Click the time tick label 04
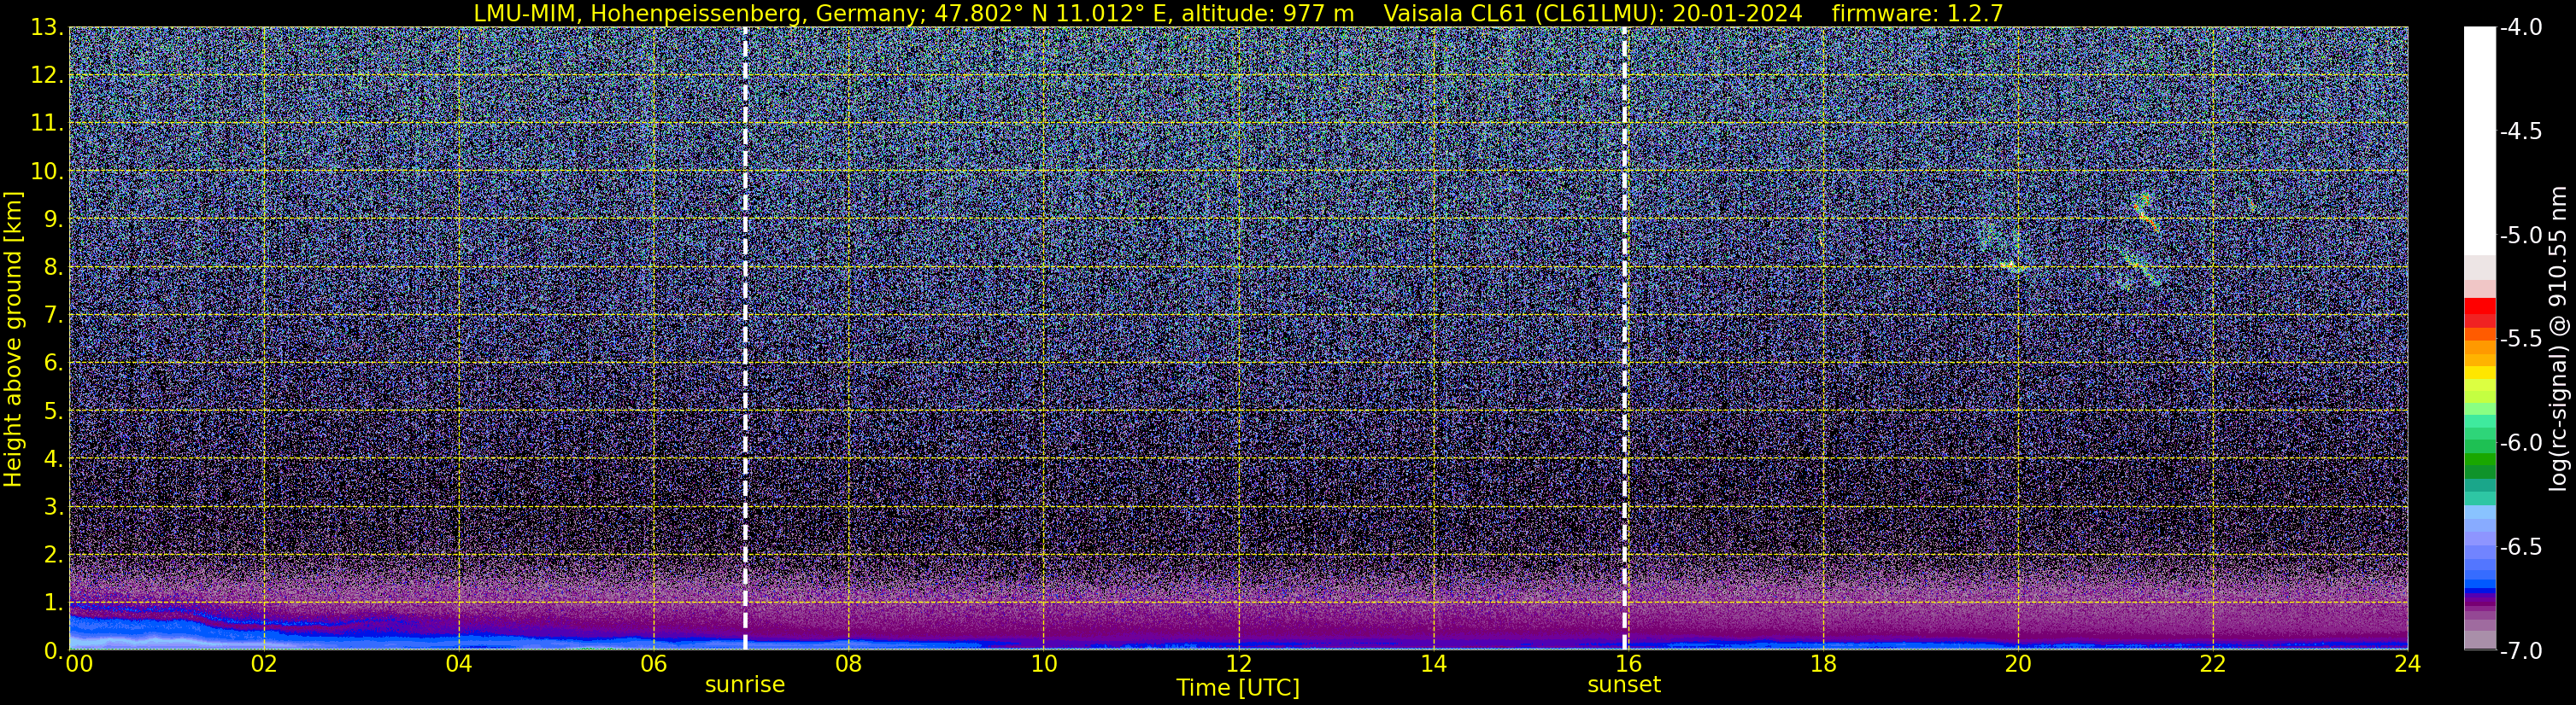Screen dimensions: 2576x705 [458, 664]
